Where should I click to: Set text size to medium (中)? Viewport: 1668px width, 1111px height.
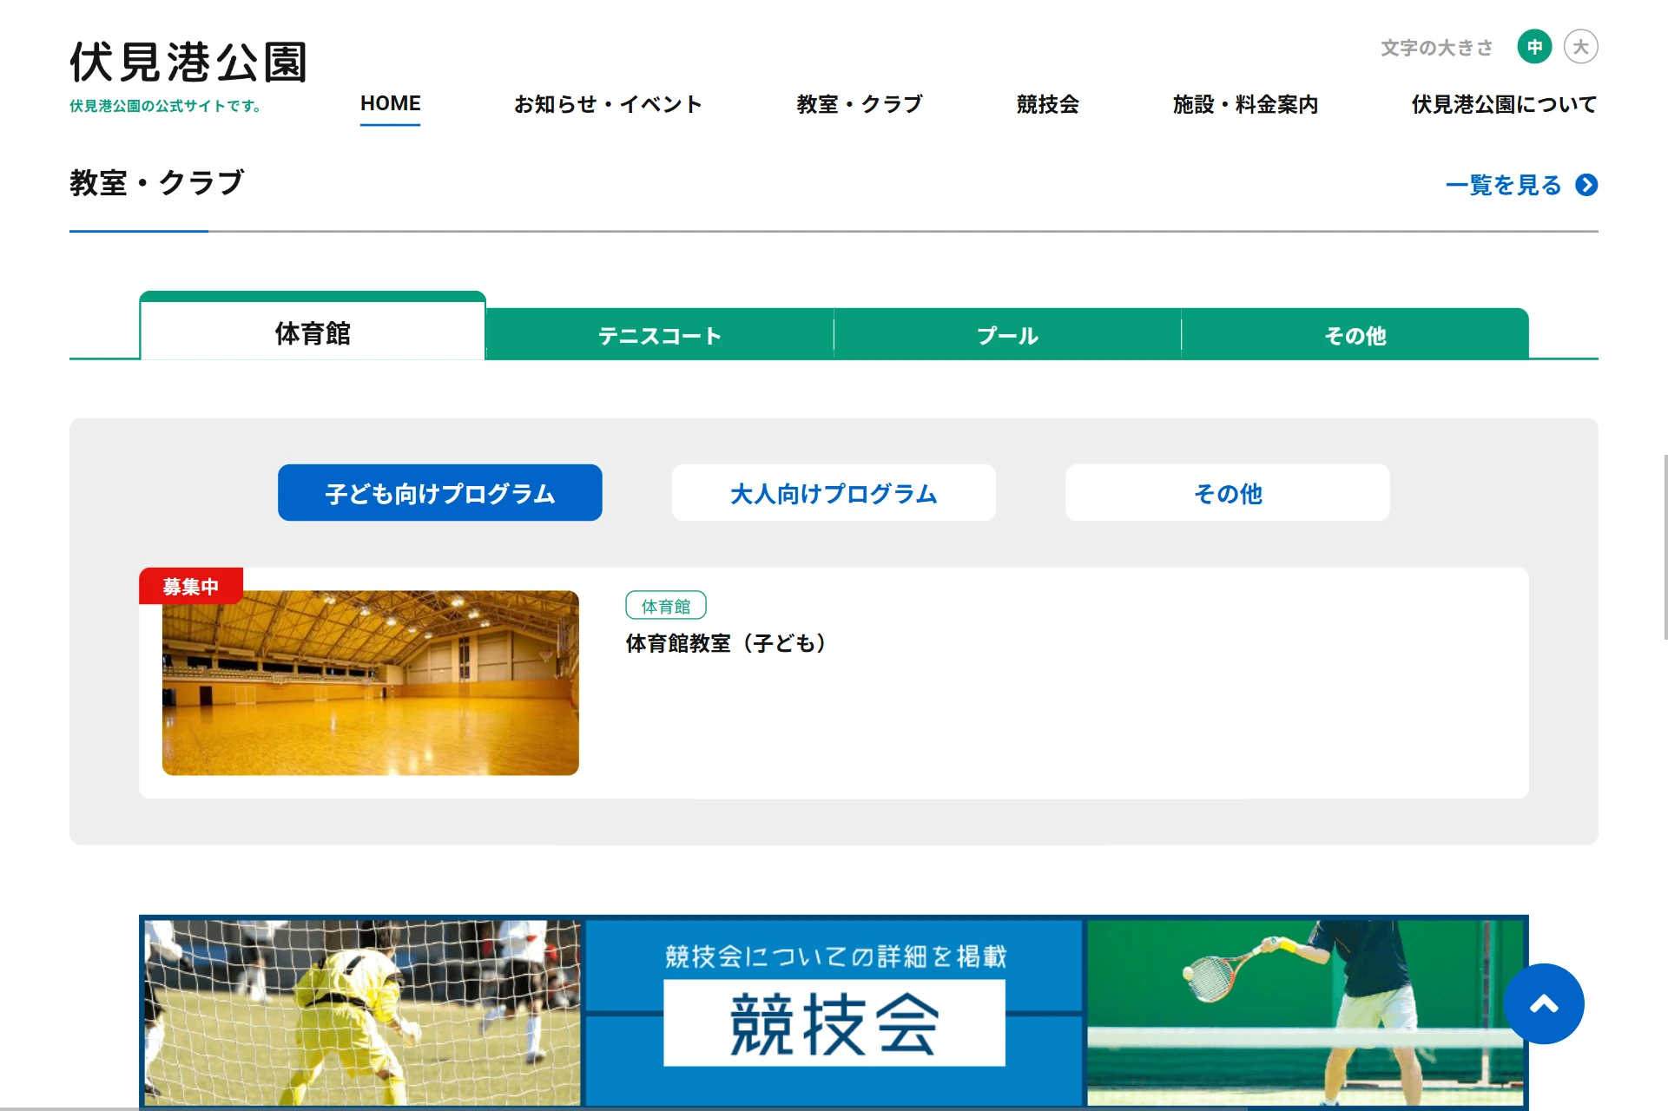pyautogui.click(x=1534, y=47)
